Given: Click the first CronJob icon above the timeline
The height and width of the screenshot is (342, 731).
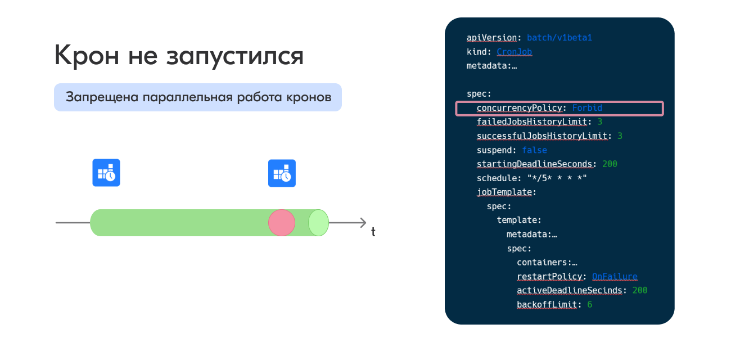Looking at the screenshot, I should (x=106, y=173).
